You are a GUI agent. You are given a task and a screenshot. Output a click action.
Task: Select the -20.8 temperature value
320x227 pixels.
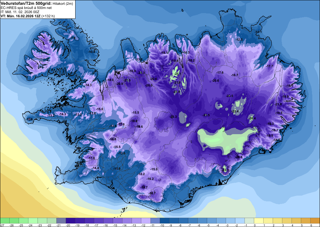pyautogui.click(x=239, y=157)
